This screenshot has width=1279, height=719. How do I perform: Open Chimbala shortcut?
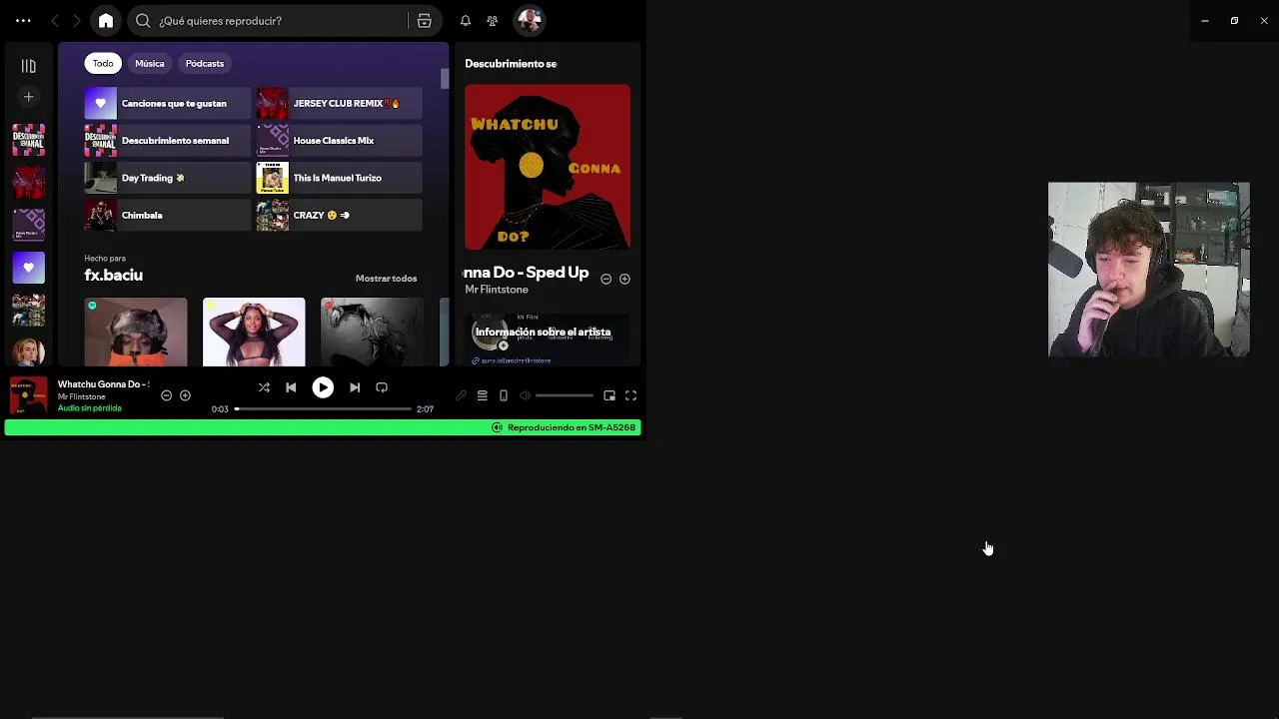point(167,215)
